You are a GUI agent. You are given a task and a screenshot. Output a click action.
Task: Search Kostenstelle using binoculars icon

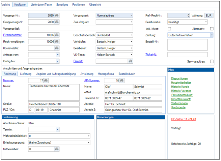click(57, 48)
